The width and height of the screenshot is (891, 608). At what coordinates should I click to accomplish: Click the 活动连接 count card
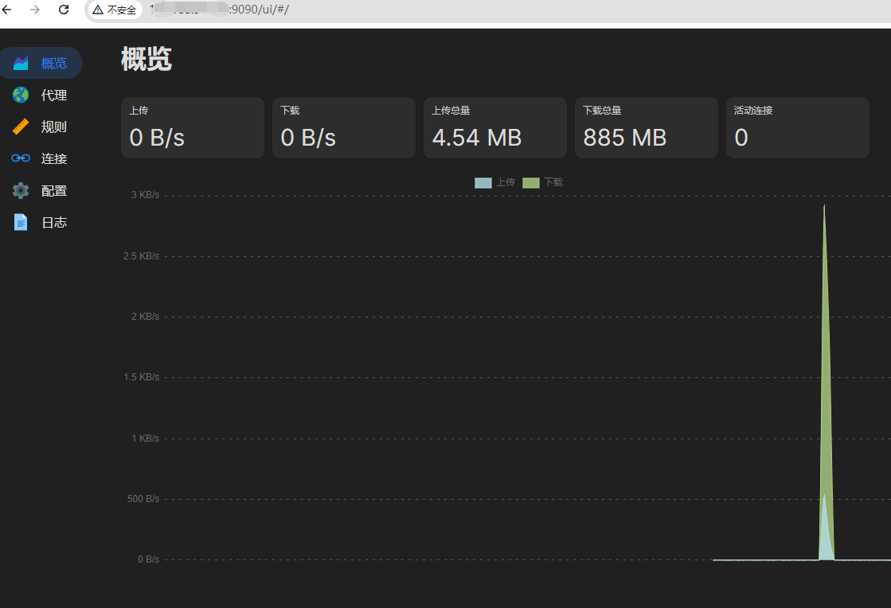pyautogui.click(x=797, y=127)
